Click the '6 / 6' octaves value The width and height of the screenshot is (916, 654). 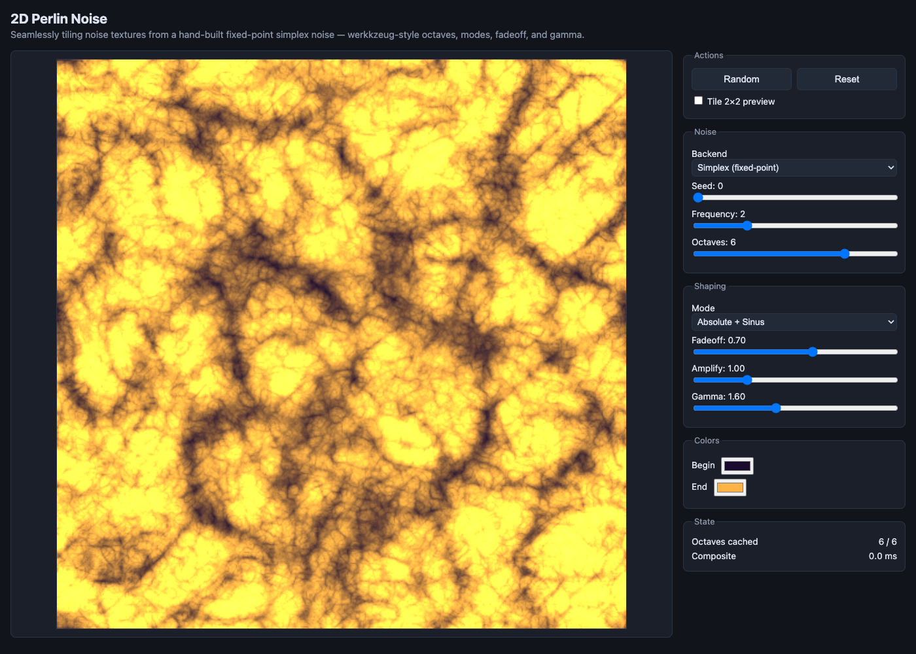tap(887, 542)
